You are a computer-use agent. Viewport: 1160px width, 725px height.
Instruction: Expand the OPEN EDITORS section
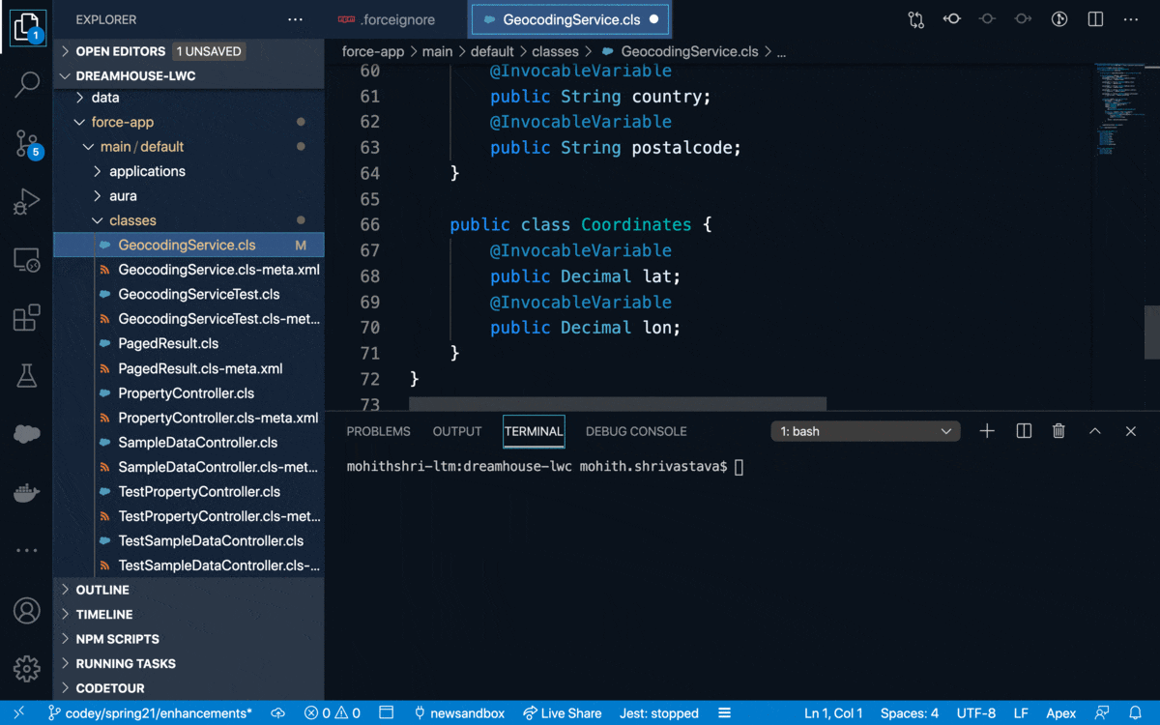188,51
